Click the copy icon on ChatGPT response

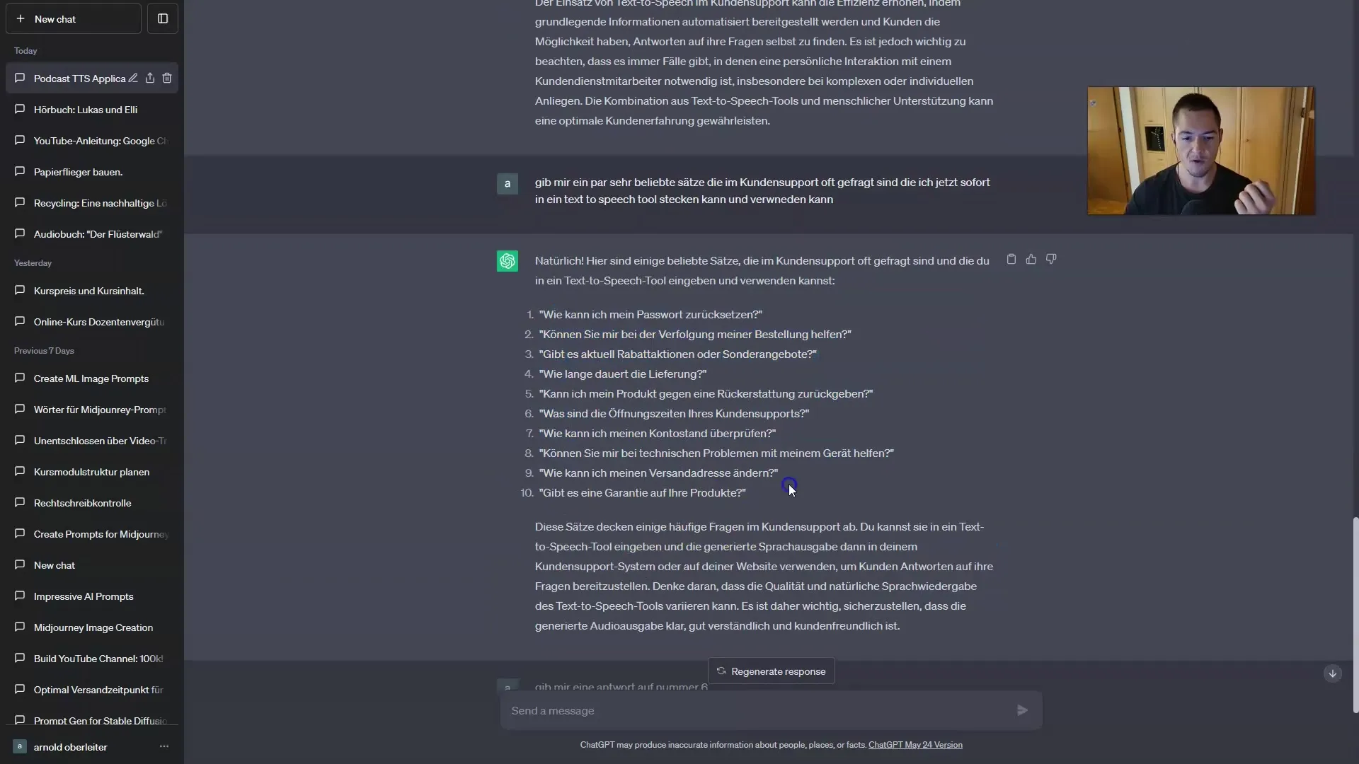[x=1011, y=260]
